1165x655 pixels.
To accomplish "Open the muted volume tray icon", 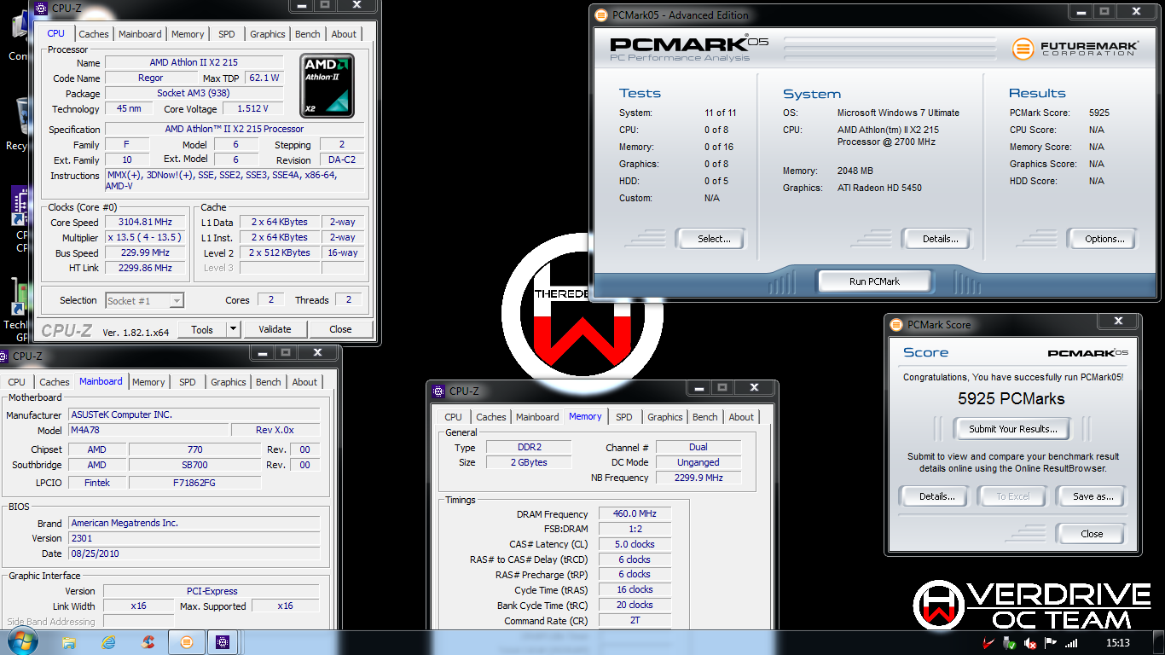I will pyautogui.click(x=1030, y=643).
